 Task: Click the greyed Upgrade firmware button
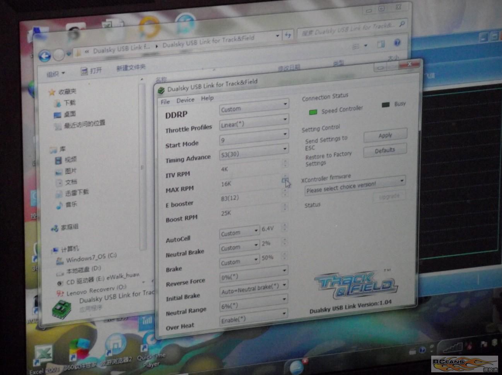coord(389,196)
